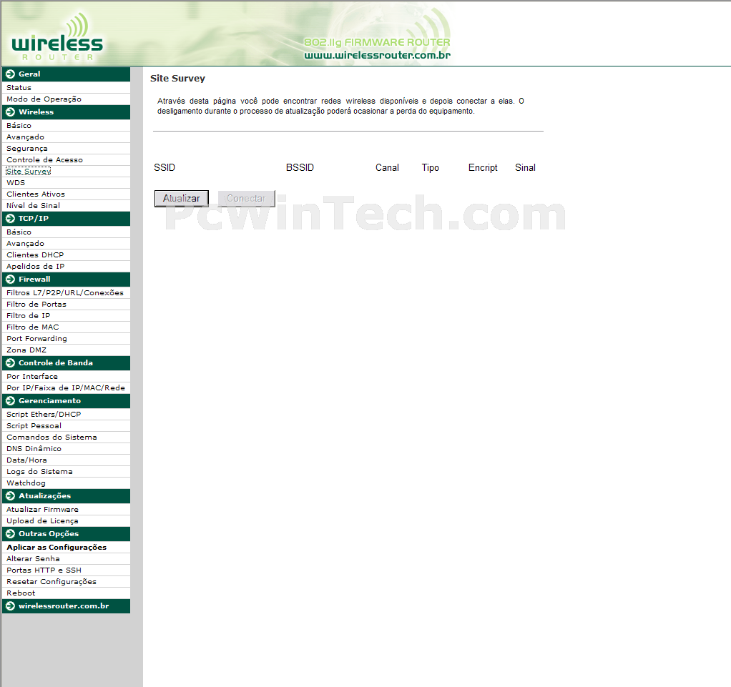
Task: Open Watchdog settings
Action: pyautogui.click(x=26, y=483)
